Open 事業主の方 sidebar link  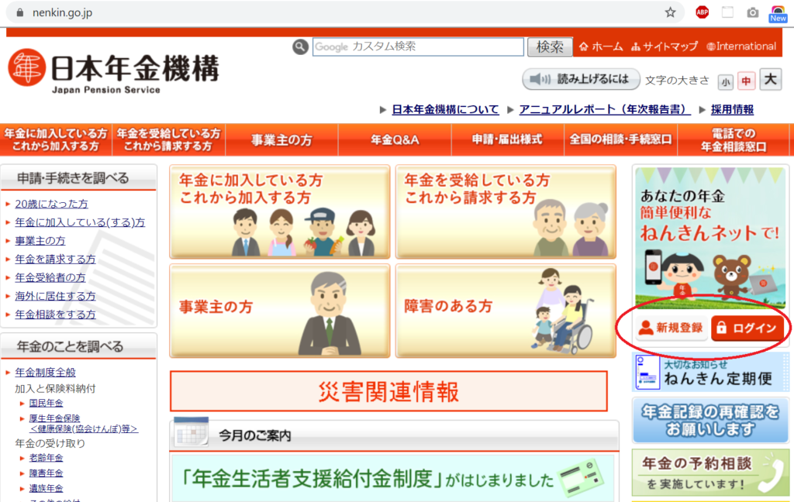[x=40, y=241]
